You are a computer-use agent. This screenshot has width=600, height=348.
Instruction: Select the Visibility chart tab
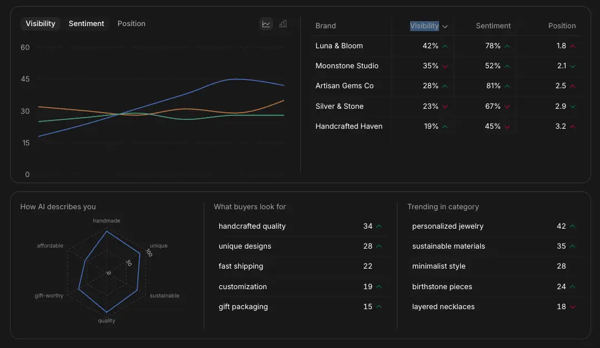[41, 24]
